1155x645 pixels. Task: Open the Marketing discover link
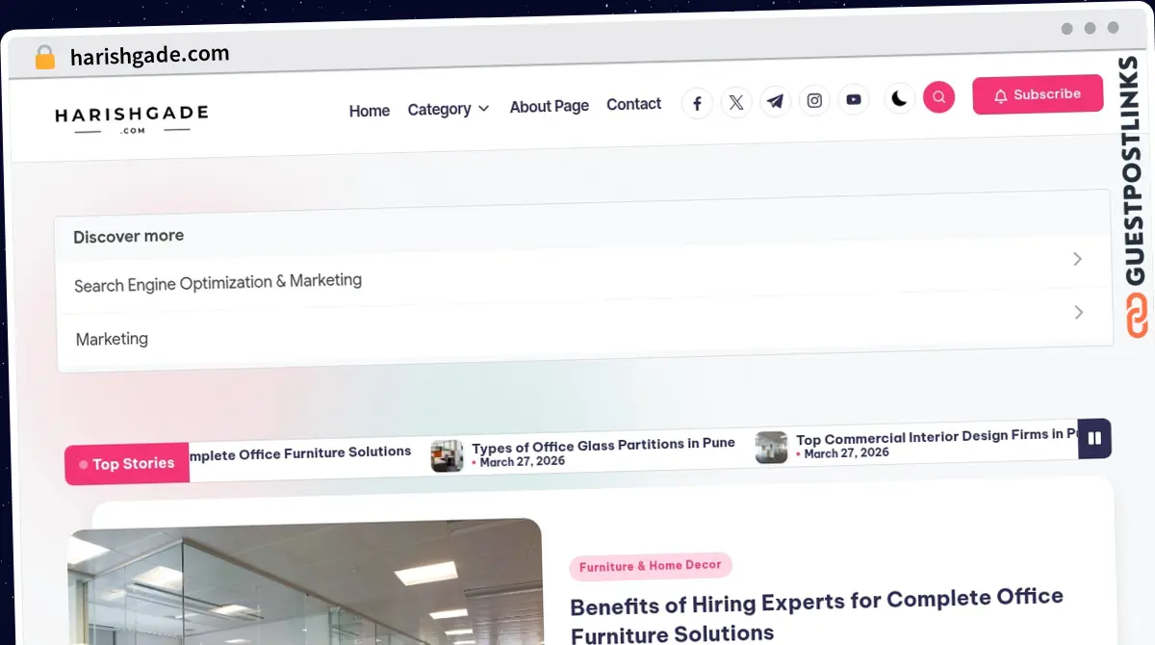pos(112,339)
